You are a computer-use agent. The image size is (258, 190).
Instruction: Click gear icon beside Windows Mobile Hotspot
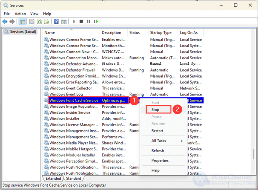tap(46, 149)
